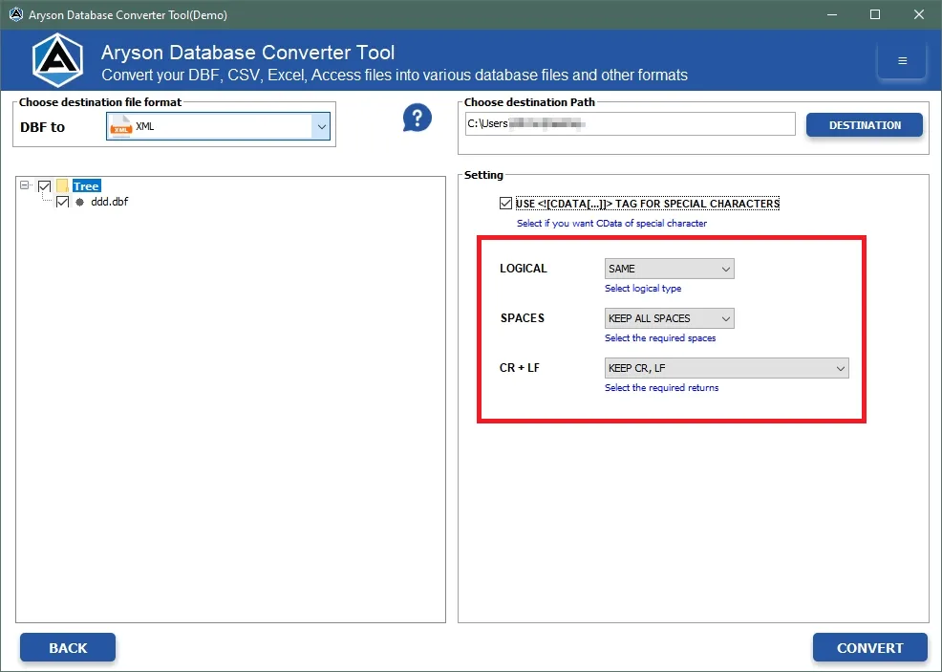942x672 pixels.
Task: Click the bullet icon beside ddd.dbf
Action: click(x=80, y=202)
